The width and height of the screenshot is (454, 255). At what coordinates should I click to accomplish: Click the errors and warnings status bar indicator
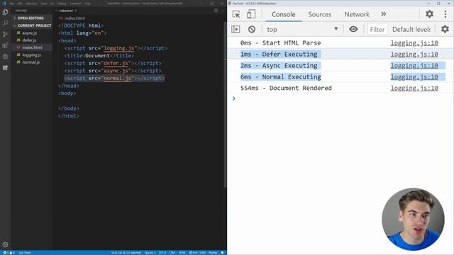coord(9,252)
